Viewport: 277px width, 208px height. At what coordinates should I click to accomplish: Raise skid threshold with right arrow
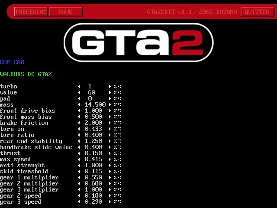(x=110, y=172)
